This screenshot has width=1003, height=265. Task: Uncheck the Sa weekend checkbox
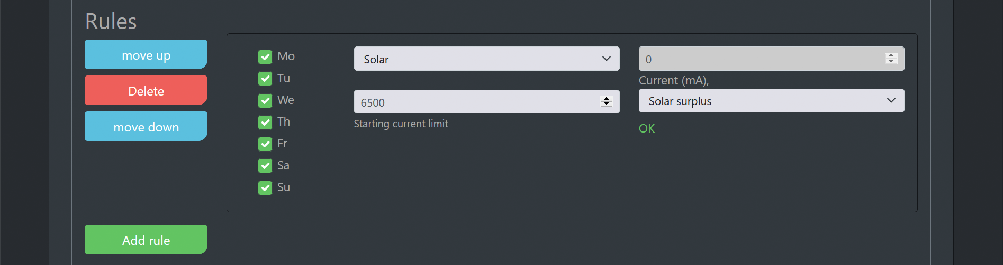coord(265,166)
